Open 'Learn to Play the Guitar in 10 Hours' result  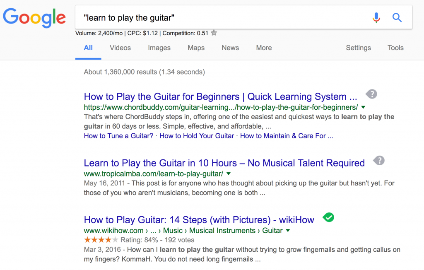pos(224,163)
